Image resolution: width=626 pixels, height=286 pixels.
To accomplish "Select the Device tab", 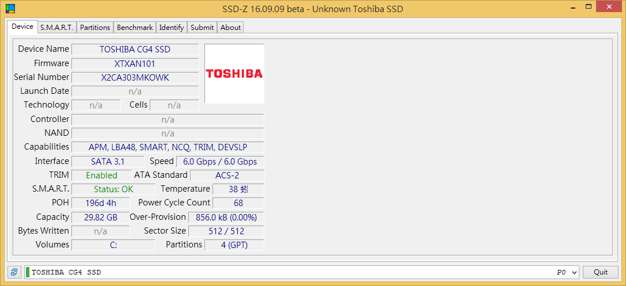I will (22, 26).
